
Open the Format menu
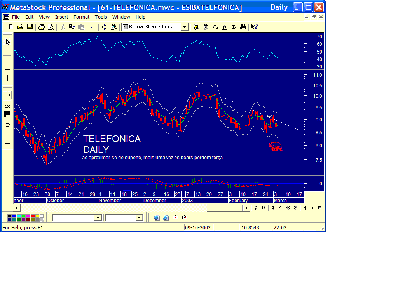[x=81, y=17]
